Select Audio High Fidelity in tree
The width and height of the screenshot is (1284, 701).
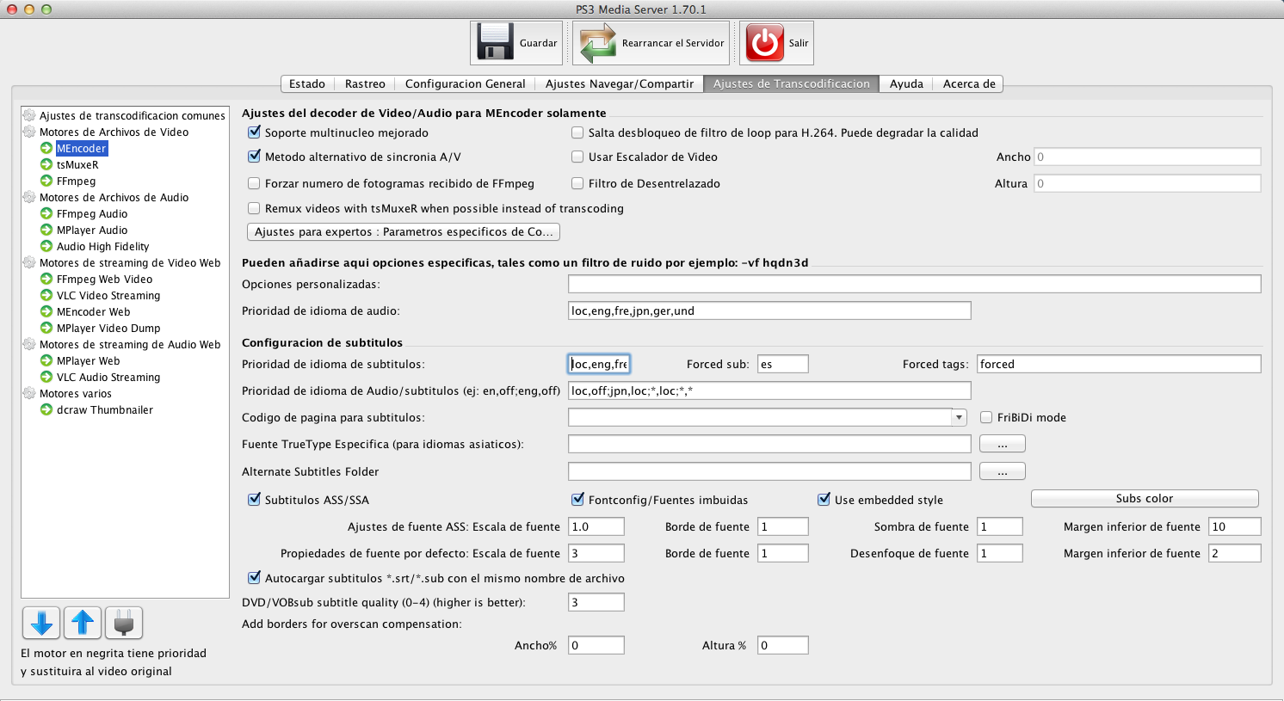102,246
